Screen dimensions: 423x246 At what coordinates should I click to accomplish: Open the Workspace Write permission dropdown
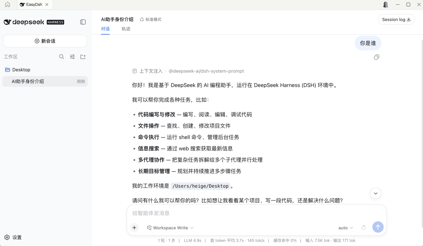coord(170,228)
